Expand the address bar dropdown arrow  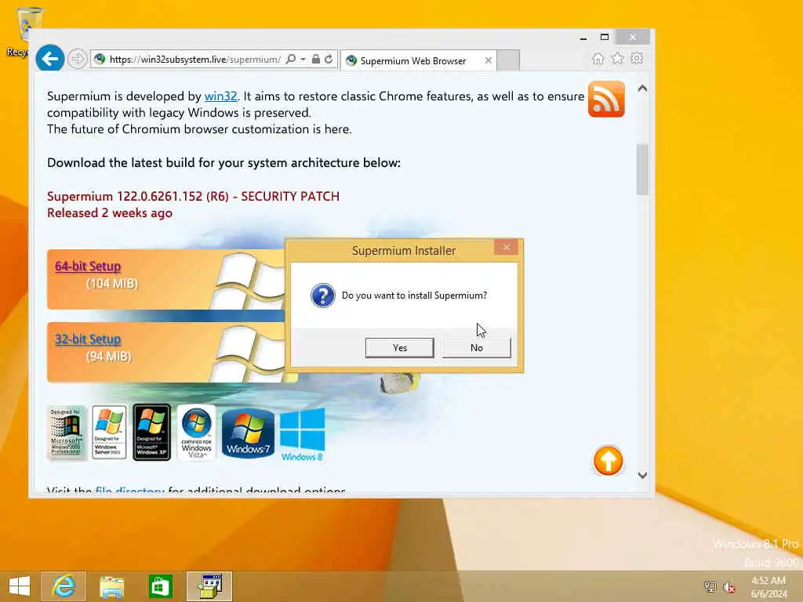click(x=303, y=60)
